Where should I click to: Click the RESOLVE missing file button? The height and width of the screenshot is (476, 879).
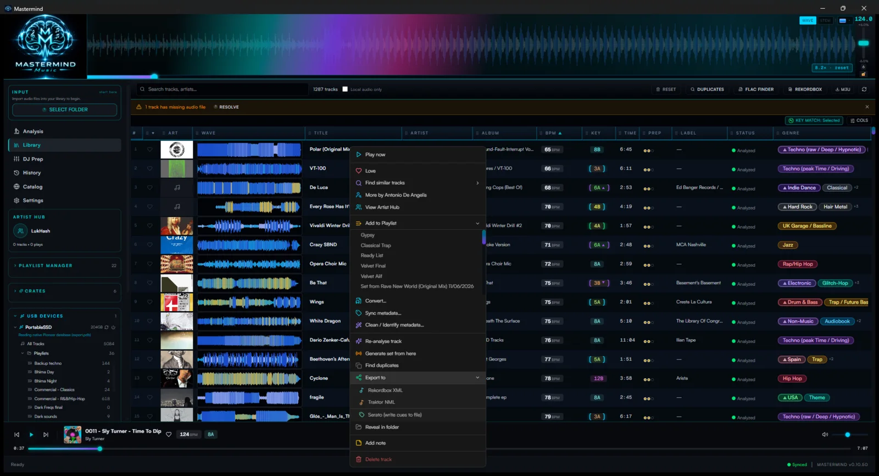(226, 107)
